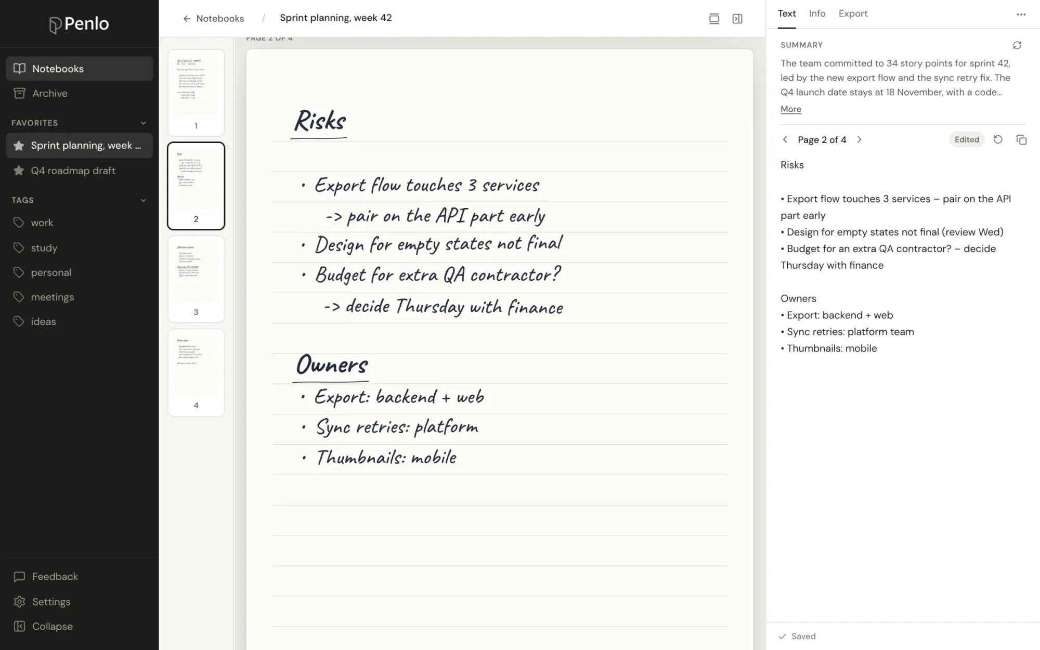Click the Saved status indicator
The width and height of the screenshot is (1040, 650).
(797, 636)
